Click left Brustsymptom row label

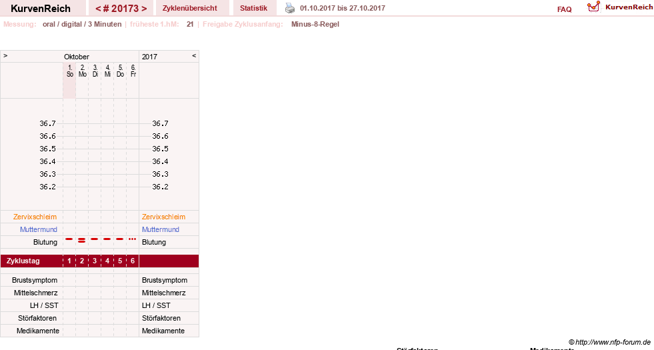coord(35,281)
